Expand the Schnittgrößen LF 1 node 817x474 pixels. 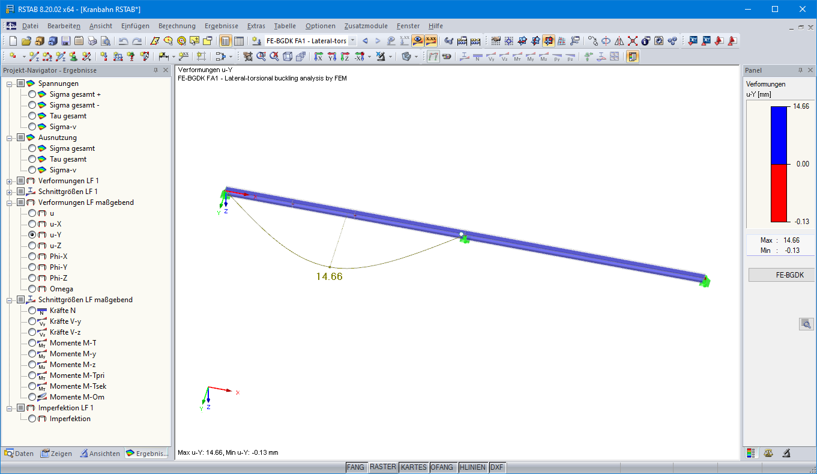pos(10,192)
